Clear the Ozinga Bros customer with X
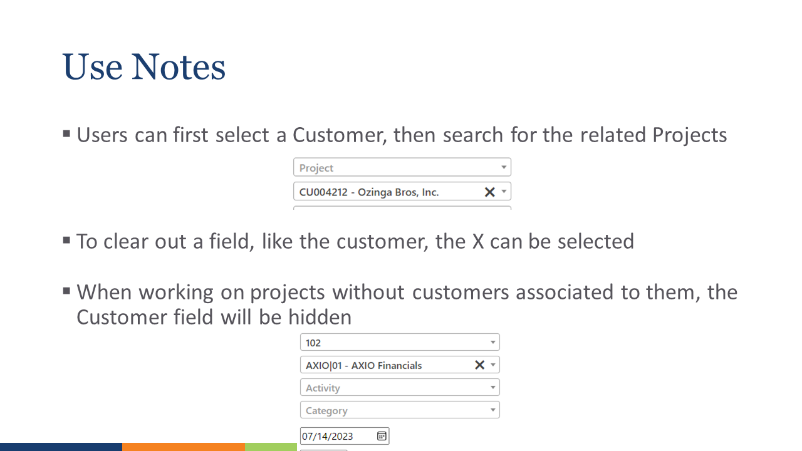802x451 pixels. 490,192
